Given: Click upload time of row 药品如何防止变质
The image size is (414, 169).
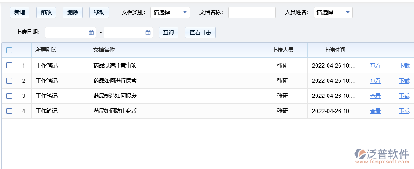Looking at the screenshot, I should [334, 111].
